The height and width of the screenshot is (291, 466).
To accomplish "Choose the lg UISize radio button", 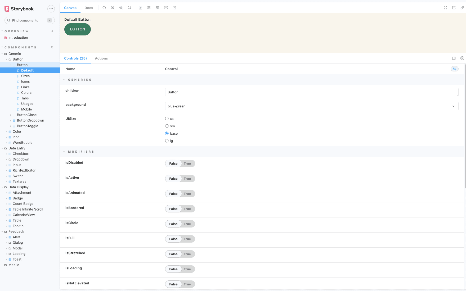I will click(x=167, y=141).
